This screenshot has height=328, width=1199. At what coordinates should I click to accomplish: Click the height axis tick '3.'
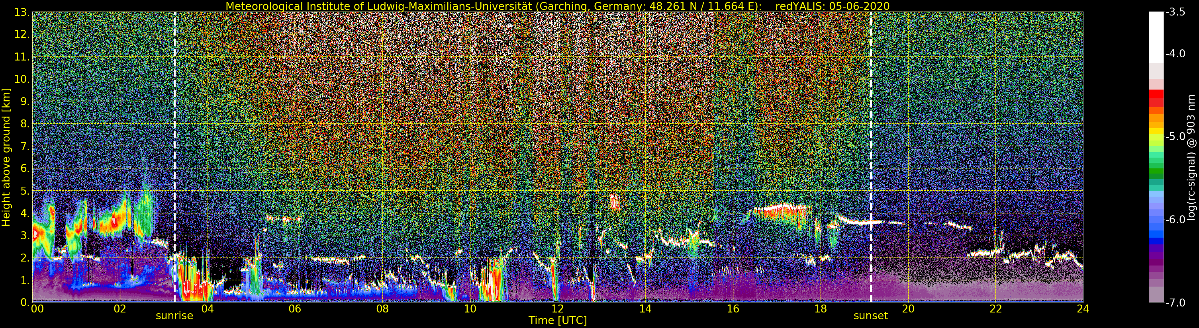tap(25, 235)
